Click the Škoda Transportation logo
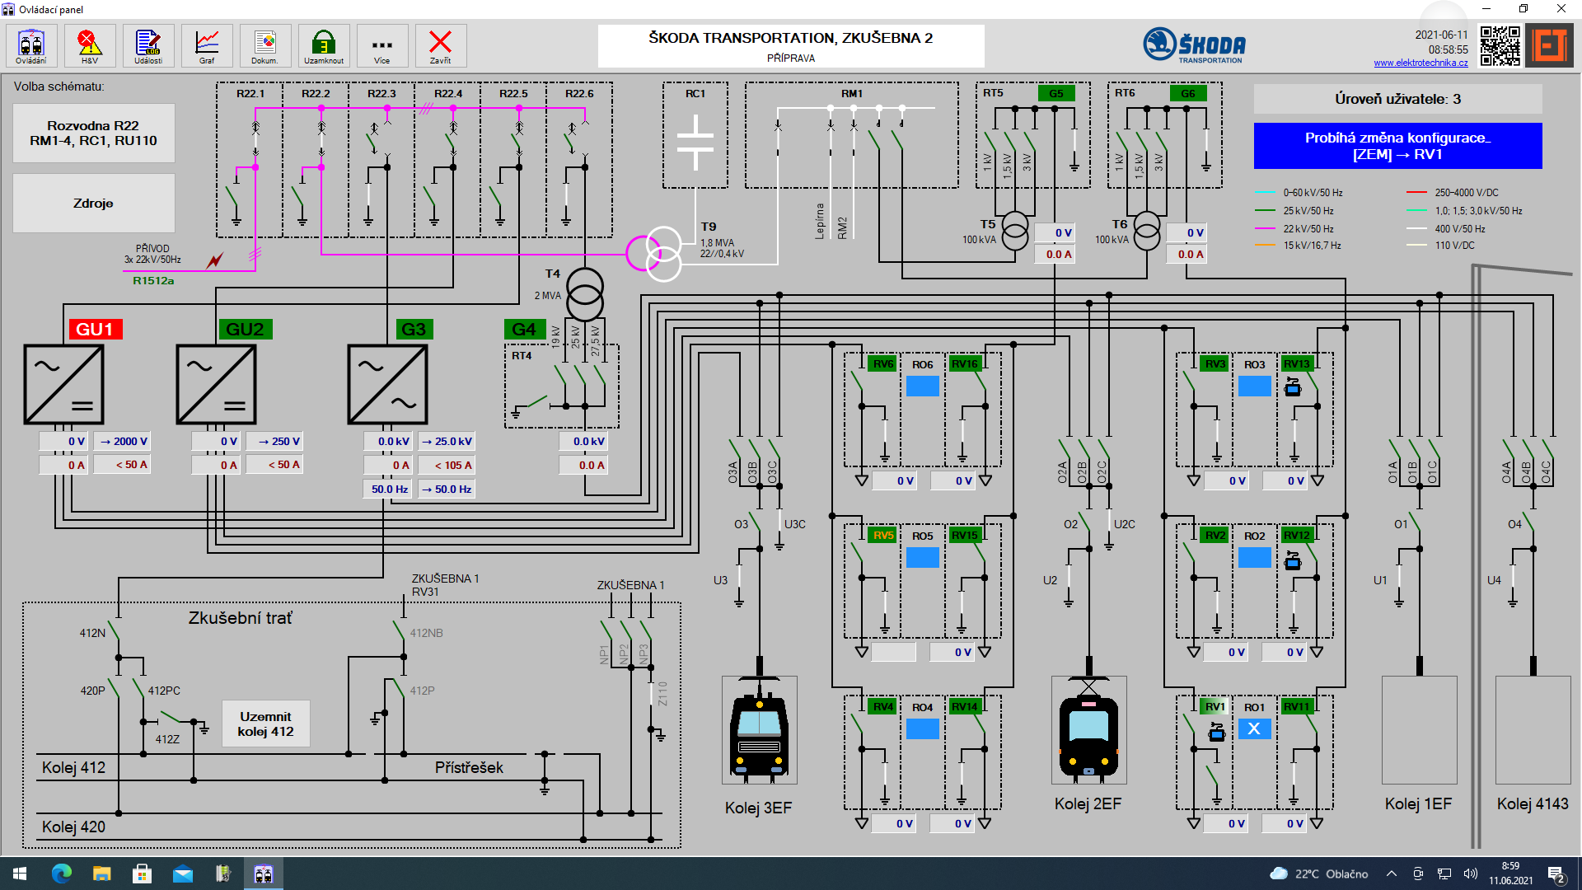This screenshot has width=1582, height=890. click(x=1195, y=45)
